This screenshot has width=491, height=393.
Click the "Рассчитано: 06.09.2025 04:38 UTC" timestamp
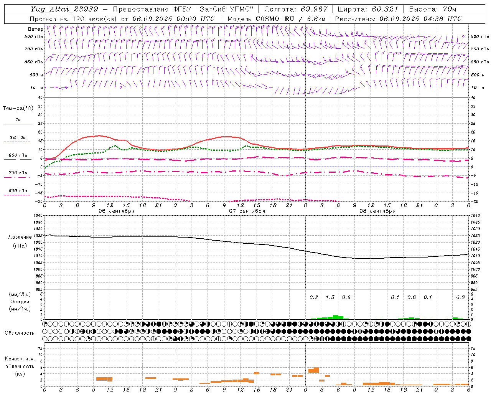(x=398, y=19)
